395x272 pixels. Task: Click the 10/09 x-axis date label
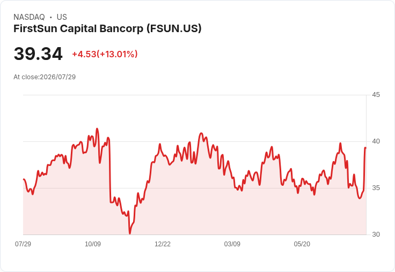click(x=93, y=244)
